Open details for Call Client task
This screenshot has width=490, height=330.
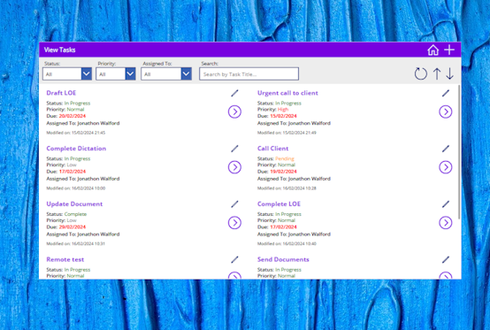[446, 167]
